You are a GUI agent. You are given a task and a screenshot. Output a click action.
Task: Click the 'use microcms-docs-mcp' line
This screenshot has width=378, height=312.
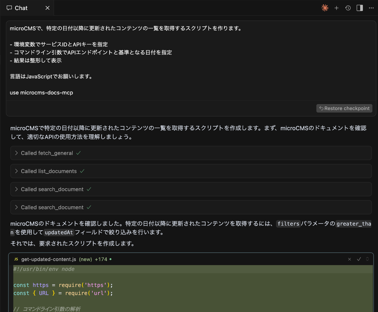tap(41, 93)
